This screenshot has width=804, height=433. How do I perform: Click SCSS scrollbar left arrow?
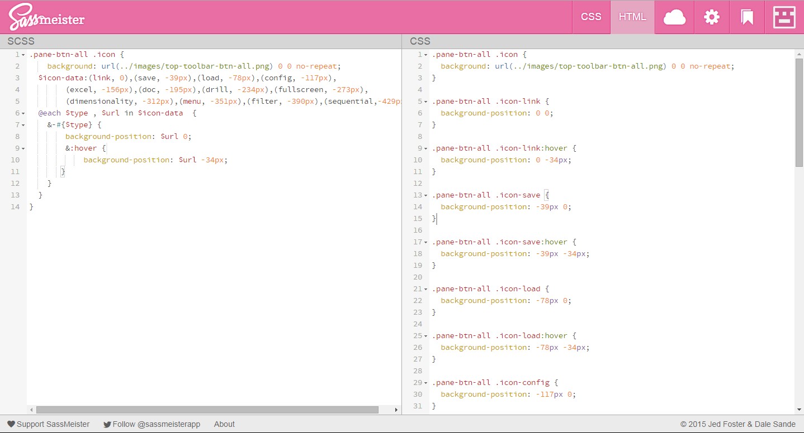[31, 410]
